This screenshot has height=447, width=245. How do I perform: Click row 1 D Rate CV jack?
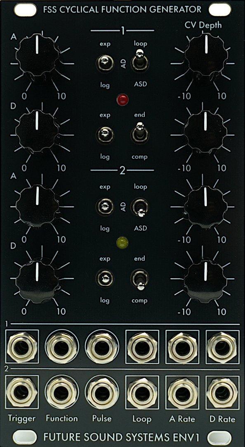[222, 347]
